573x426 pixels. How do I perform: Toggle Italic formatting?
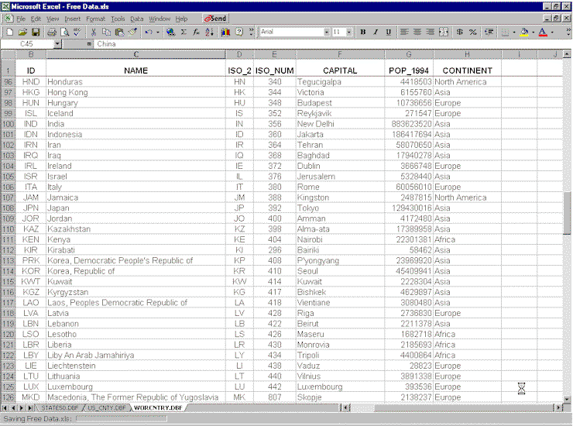click(x=376, y=33)
